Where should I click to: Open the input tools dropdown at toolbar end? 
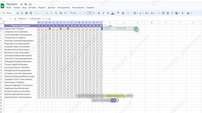pos(189,13)
